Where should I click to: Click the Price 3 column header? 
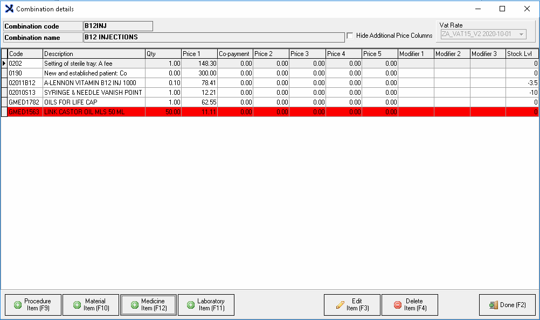coord(307,54)
